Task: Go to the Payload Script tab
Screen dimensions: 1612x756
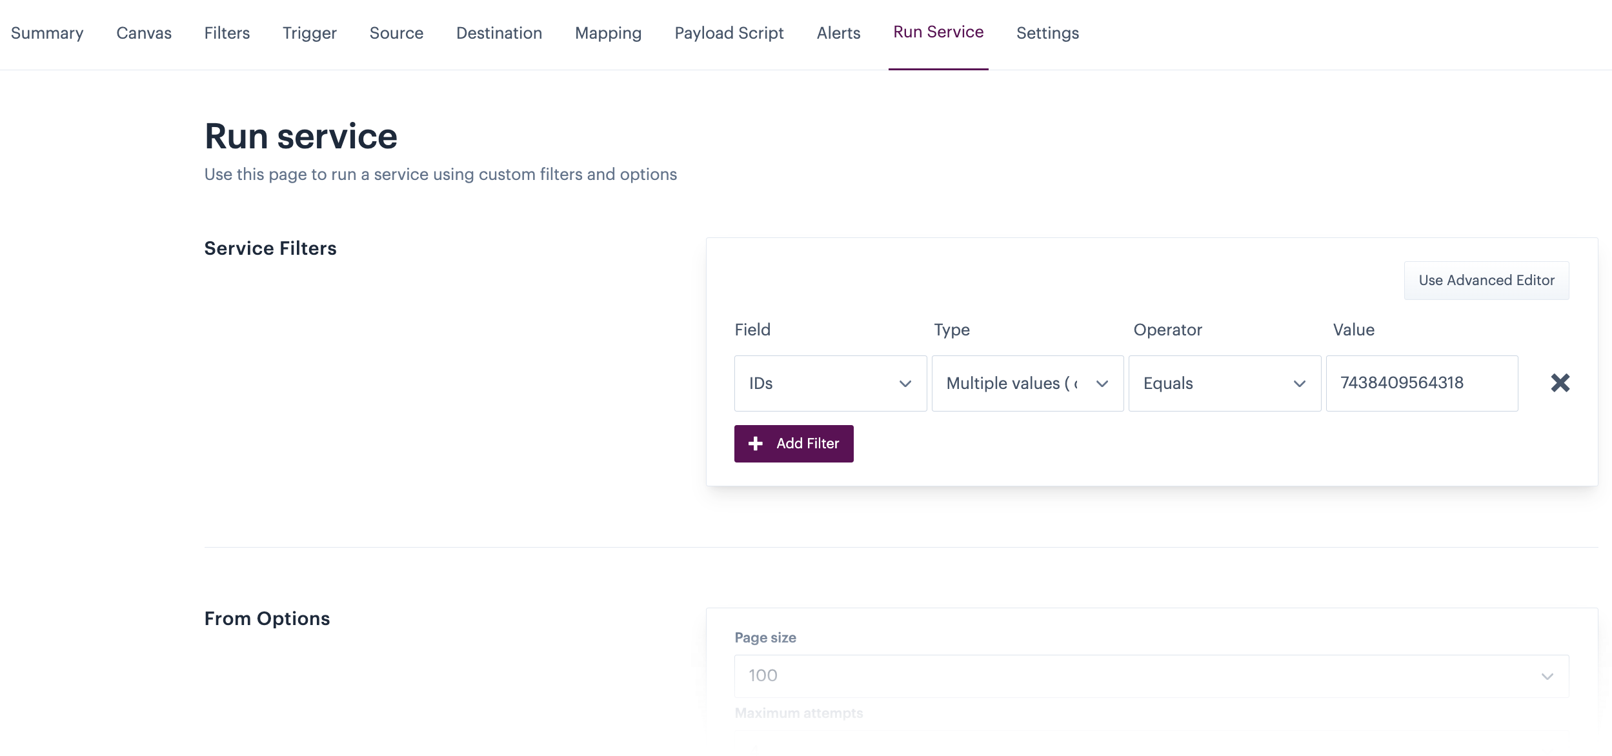Action: pos(729,34)
